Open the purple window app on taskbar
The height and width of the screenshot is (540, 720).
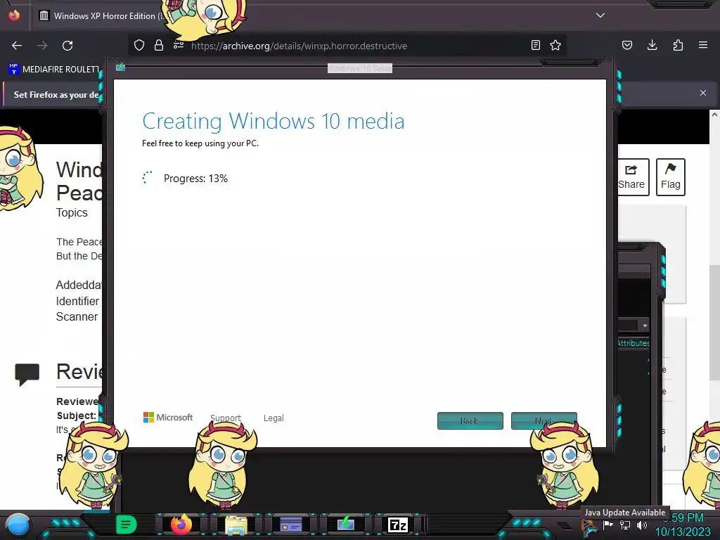(291, 525)
